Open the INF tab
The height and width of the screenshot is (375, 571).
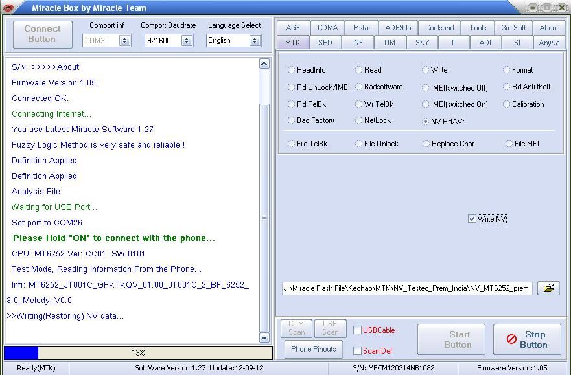(357, 43)
